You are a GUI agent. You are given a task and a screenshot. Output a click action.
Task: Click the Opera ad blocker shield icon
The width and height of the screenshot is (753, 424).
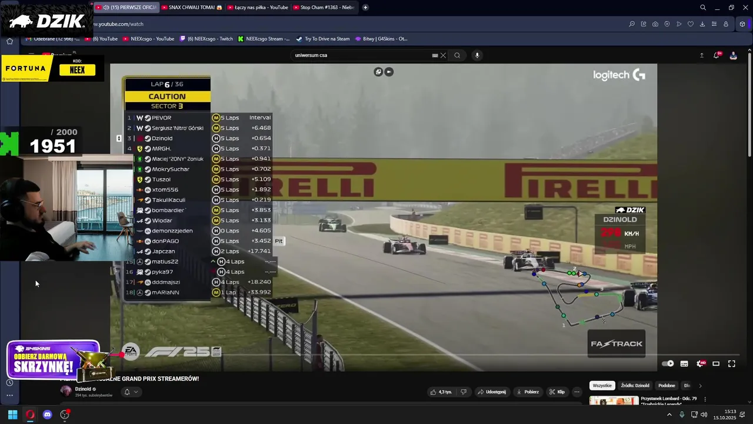tap(667, 24)
